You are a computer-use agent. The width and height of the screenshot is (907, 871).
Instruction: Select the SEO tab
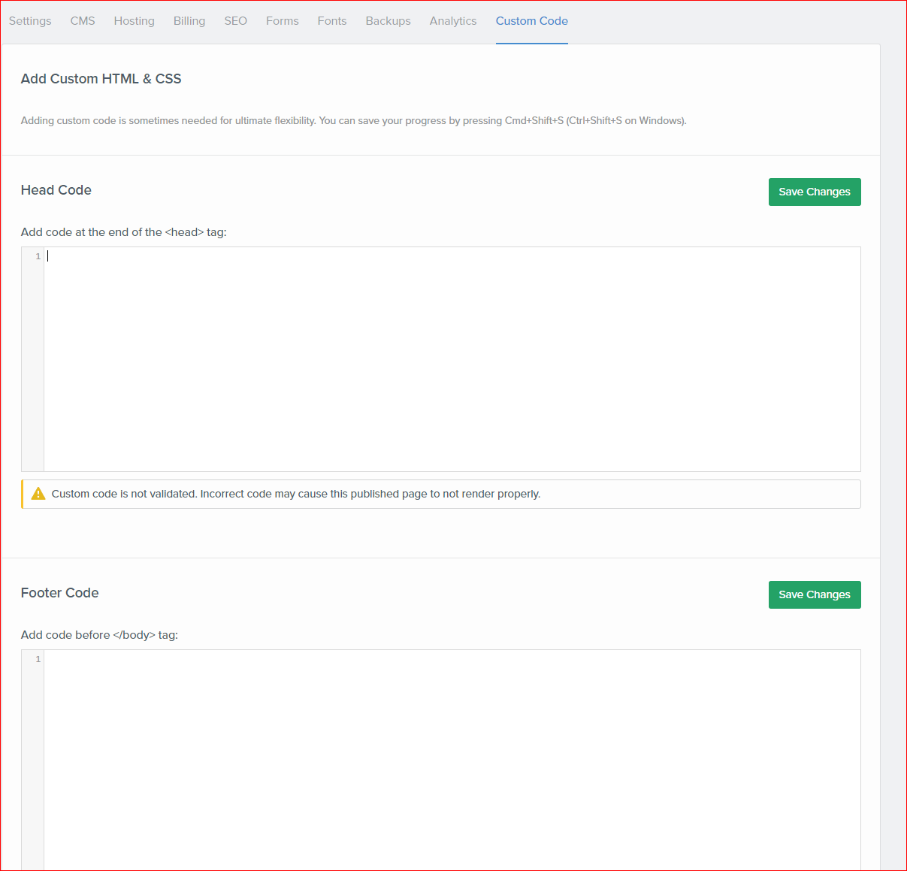[236, 21]
